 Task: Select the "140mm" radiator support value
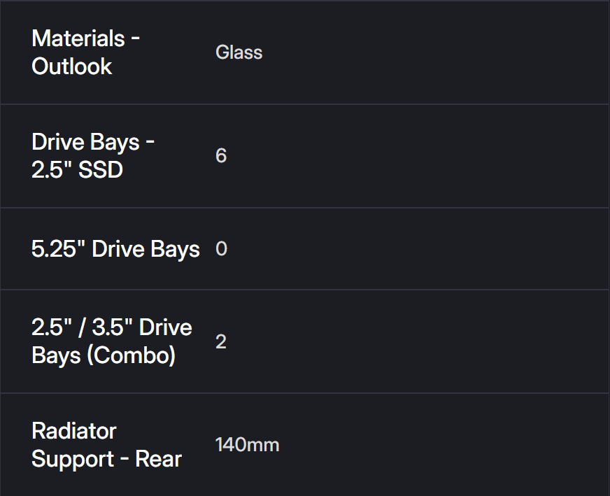[247, 445]
